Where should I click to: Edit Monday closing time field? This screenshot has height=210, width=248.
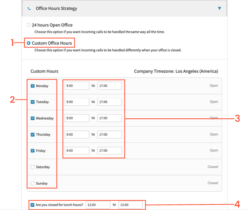pyautogui.click(x=110, y=86)
